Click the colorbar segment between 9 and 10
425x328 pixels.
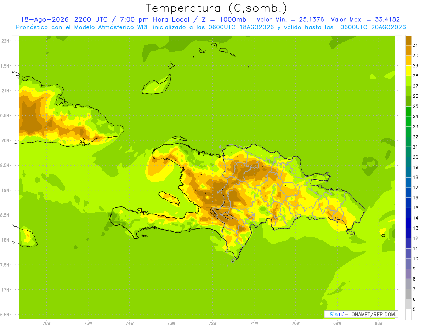coord(408,264)
